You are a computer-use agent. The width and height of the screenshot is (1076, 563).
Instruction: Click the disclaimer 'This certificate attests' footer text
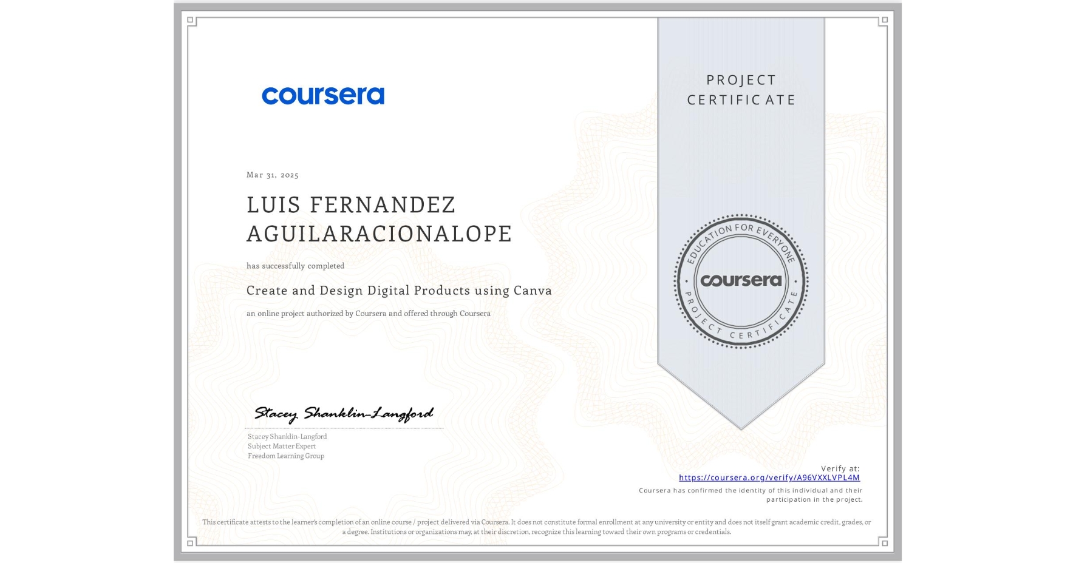[x=537, y=527]
